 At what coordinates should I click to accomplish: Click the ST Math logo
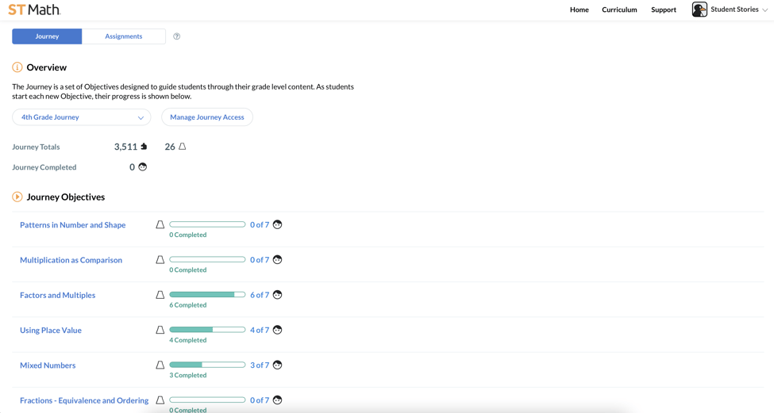coord(34,10)
